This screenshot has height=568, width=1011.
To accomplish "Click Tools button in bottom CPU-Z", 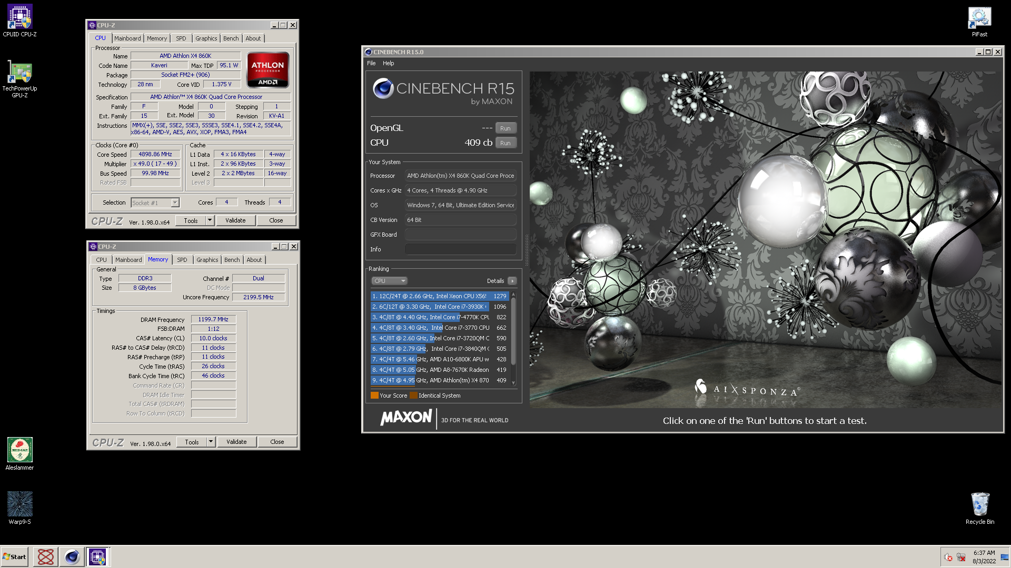I will 192,442.
